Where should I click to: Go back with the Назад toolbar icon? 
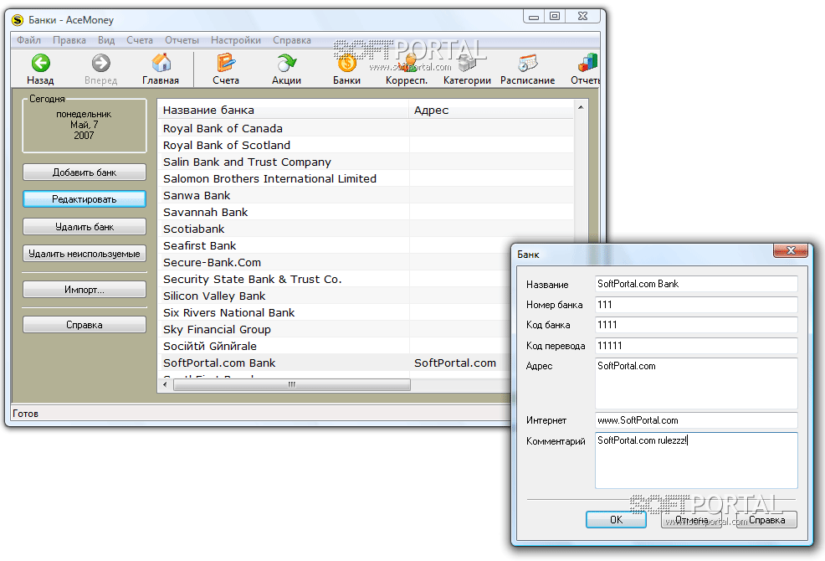[x=40, y=63]
